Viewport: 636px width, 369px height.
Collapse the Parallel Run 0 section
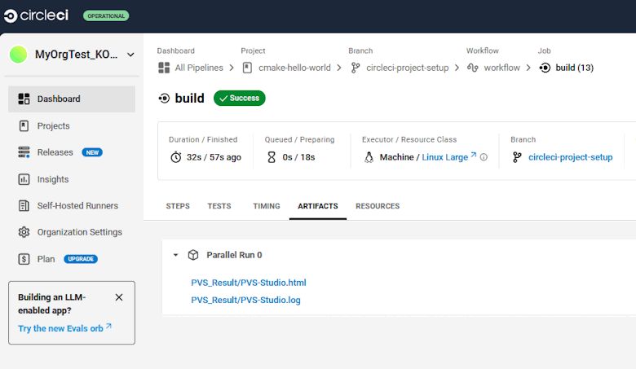175,255
